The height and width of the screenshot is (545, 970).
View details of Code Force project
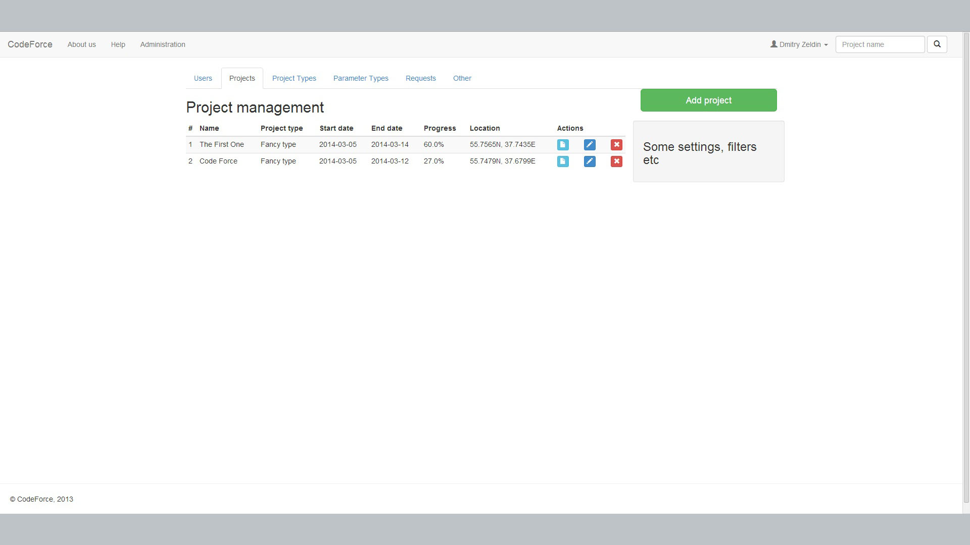[563, 161]
